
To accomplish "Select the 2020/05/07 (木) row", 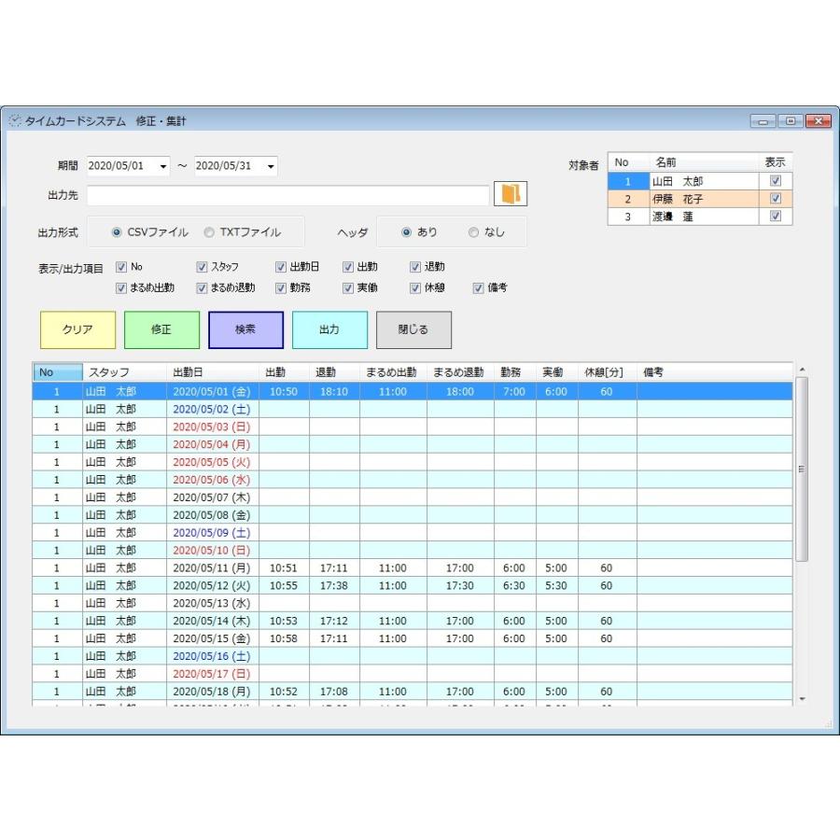I will tap(413, 497).
